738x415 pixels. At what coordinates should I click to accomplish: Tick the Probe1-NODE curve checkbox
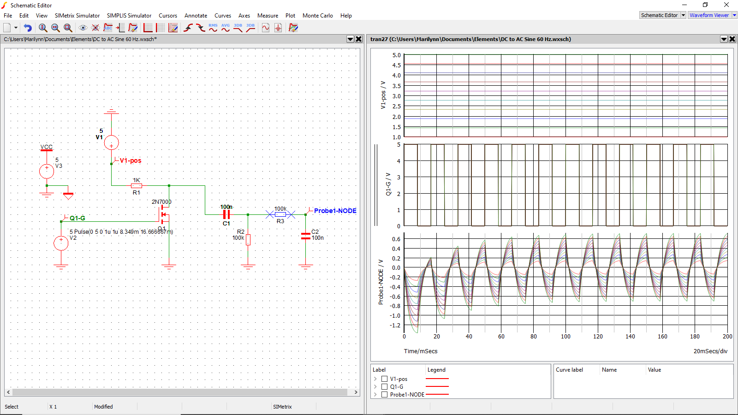click(x=384, y=395)
